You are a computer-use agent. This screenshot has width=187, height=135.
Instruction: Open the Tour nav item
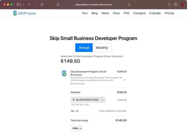pyautogui.click(x=85, y=13)
